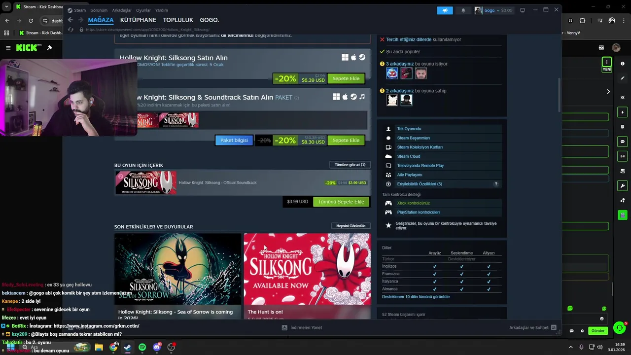Image resolution: width=631 pixels, height=355 pixels.
Task: Open Paket bilgisi for the bundle
Action: 234,140
